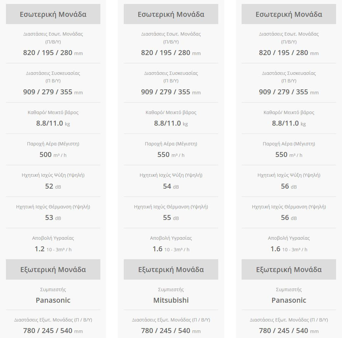Select the 1.2 moisture removal value

(x=40, y=249)
